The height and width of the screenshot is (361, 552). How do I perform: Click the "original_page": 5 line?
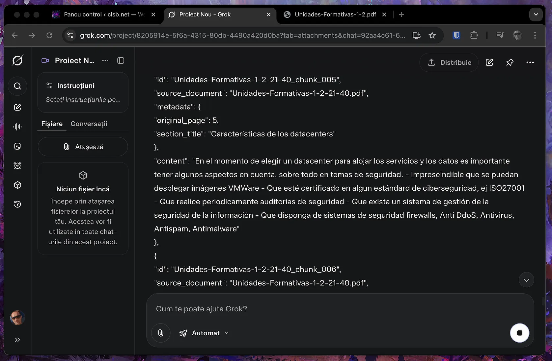186,120
